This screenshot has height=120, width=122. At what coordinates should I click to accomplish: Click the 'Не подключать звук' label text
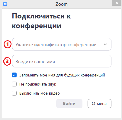(x=38, y=84)
